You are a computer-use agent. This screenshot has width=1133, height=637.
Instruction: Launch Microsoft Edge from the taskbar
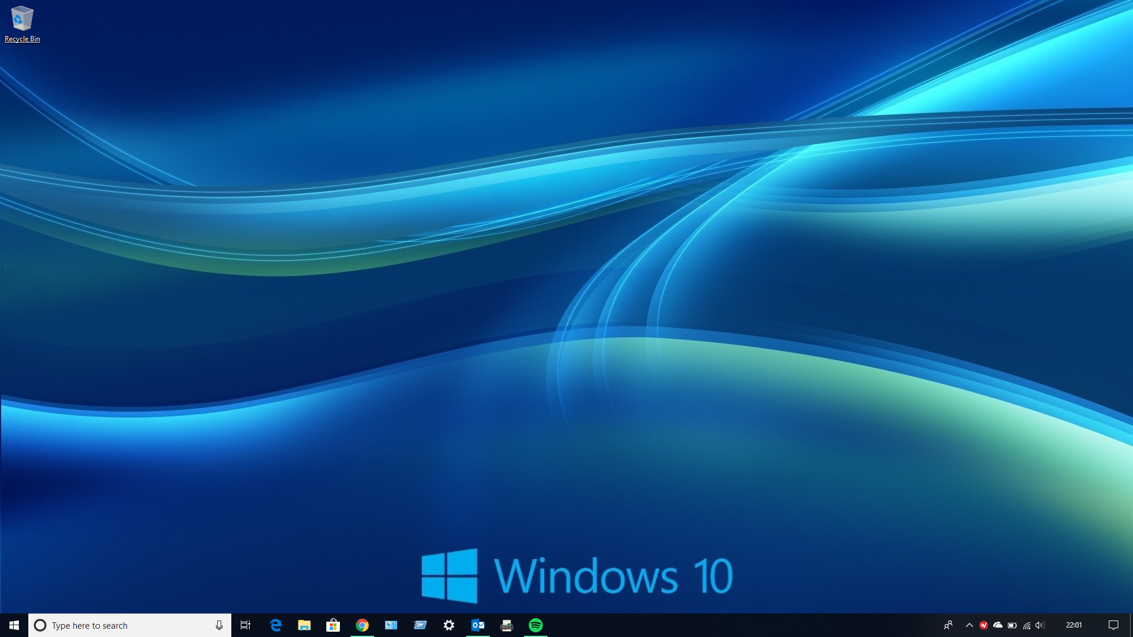276,625
